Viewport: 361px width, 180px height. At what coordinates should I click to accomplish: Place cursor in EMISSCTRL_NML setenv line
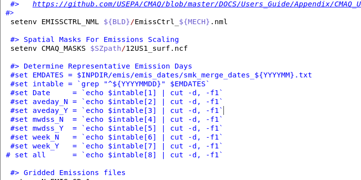tap(119, 22)
